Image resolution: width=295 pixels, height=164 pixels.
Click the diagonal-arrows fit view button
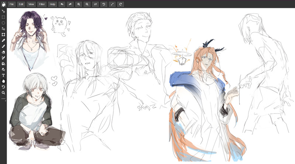[x=112, y=4]
